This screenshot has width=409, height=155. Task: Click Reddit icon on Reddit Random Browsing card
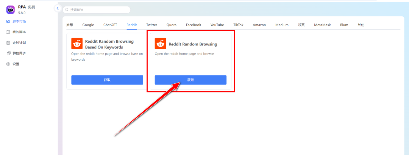point(161,44)
